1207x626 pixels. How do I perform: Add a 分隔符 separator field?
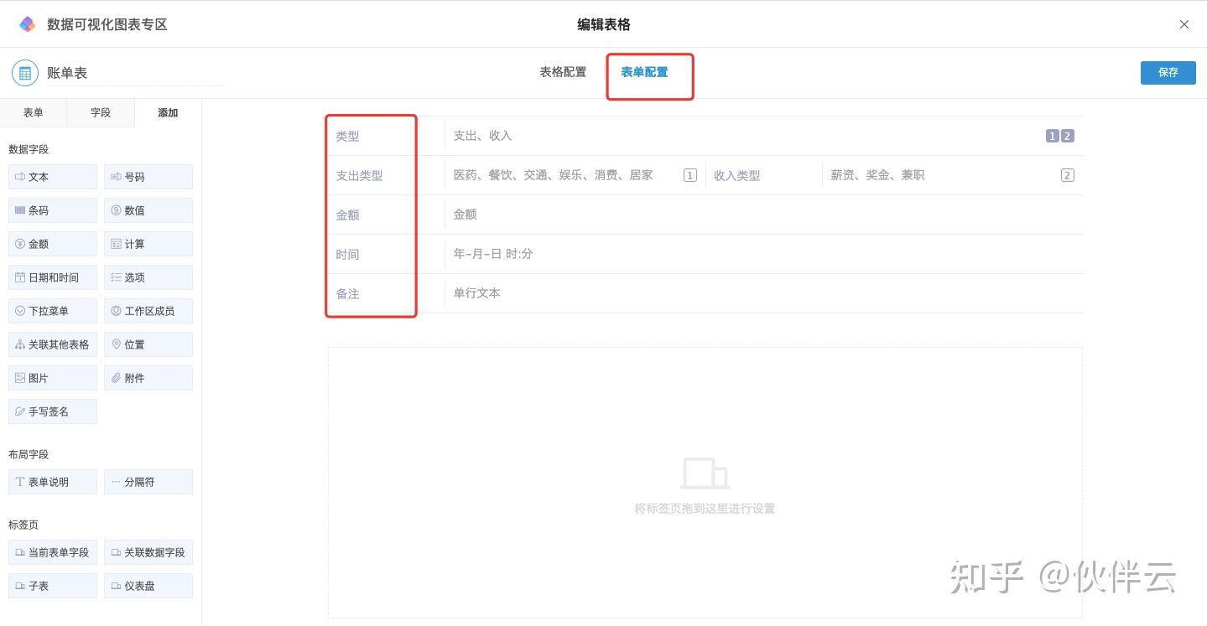[x=148, y=482]
